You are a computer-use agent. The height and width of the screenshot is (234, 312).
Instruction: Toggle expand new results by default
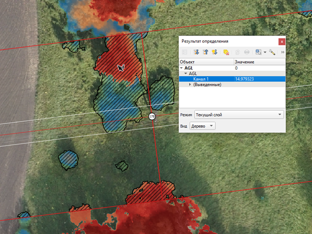(214, 52)
